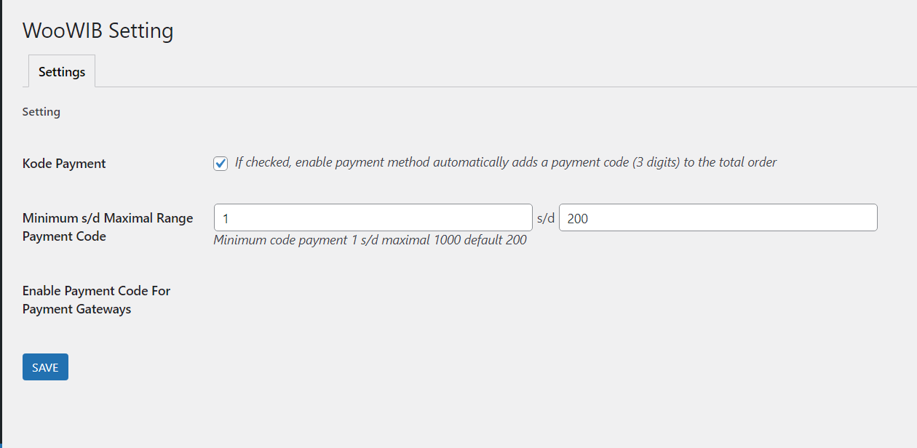Click the Minimum s/d Maximal Range label
917x448 pixels.
pyautogui.click(x=108, y=218)
